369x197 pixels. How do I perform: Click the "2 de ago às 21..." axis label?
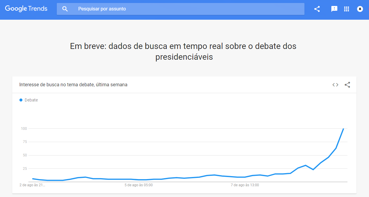(x=32, y=185)
